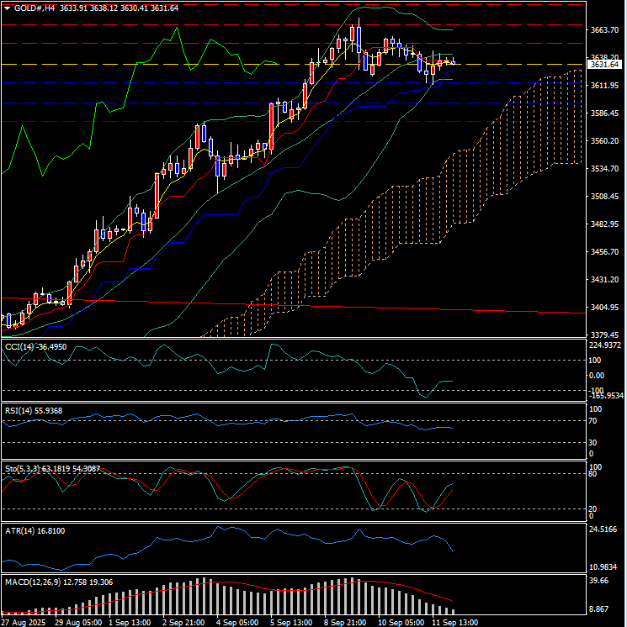Select the 1 Sep 13:00 time axis label

(130, 623)
